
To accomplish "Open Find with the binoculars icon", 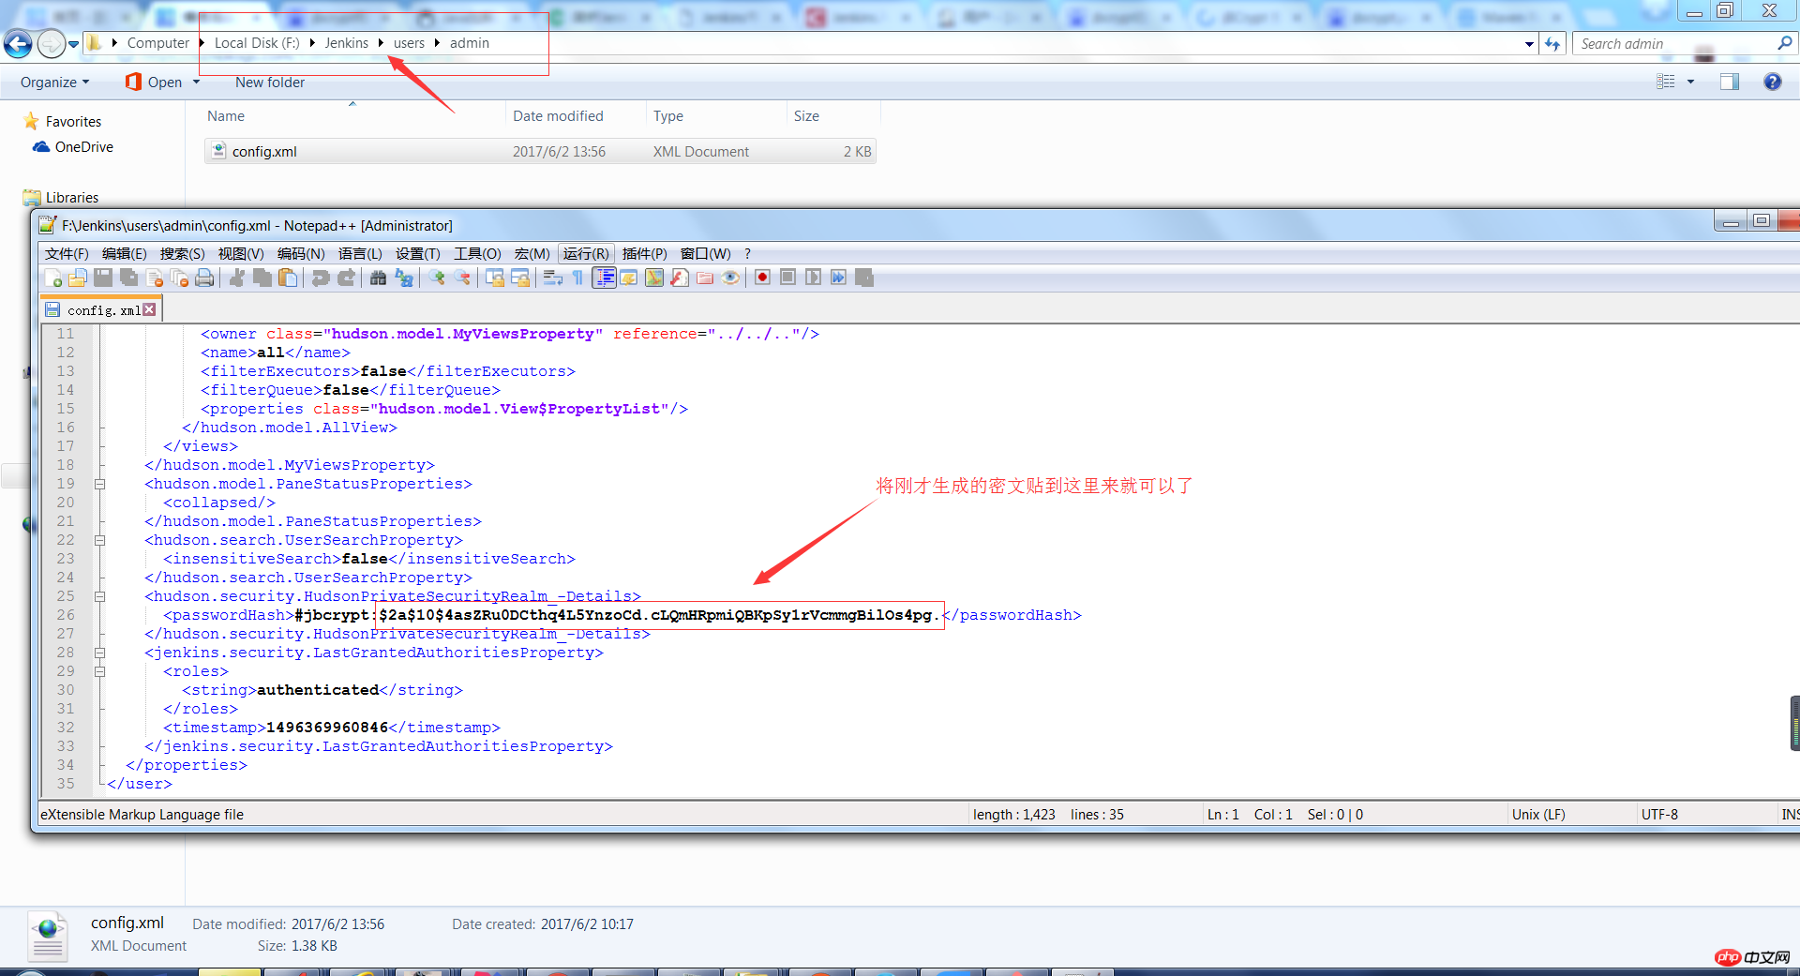I will pos(378,278).
